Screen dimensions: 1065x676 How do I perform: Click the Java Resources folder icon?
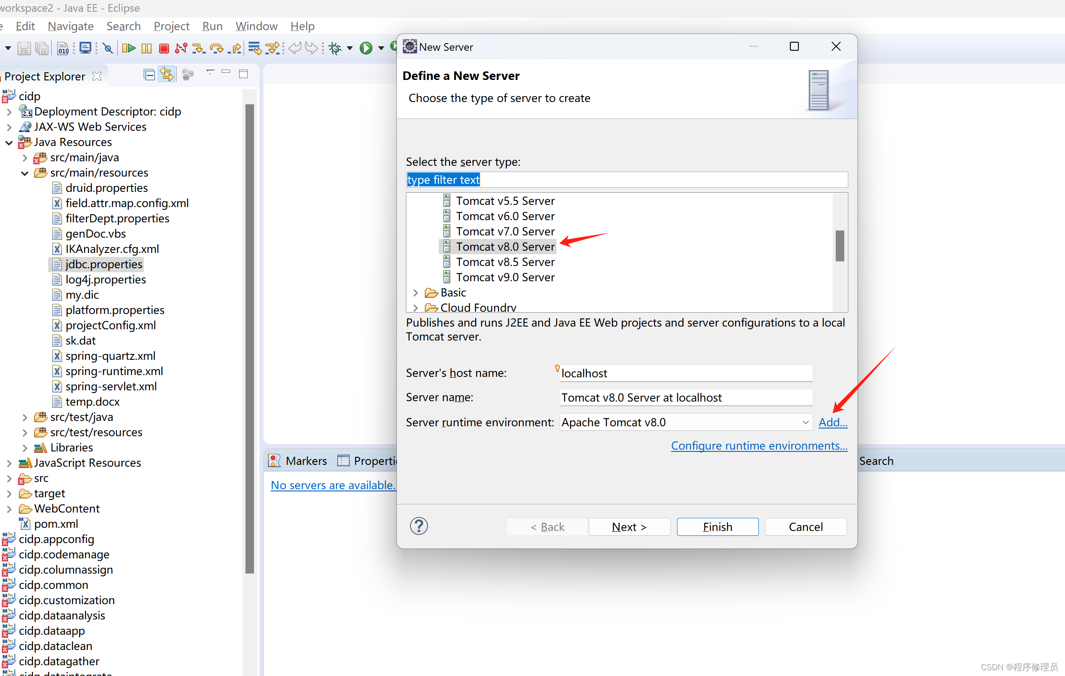click(x=23, y=142)
